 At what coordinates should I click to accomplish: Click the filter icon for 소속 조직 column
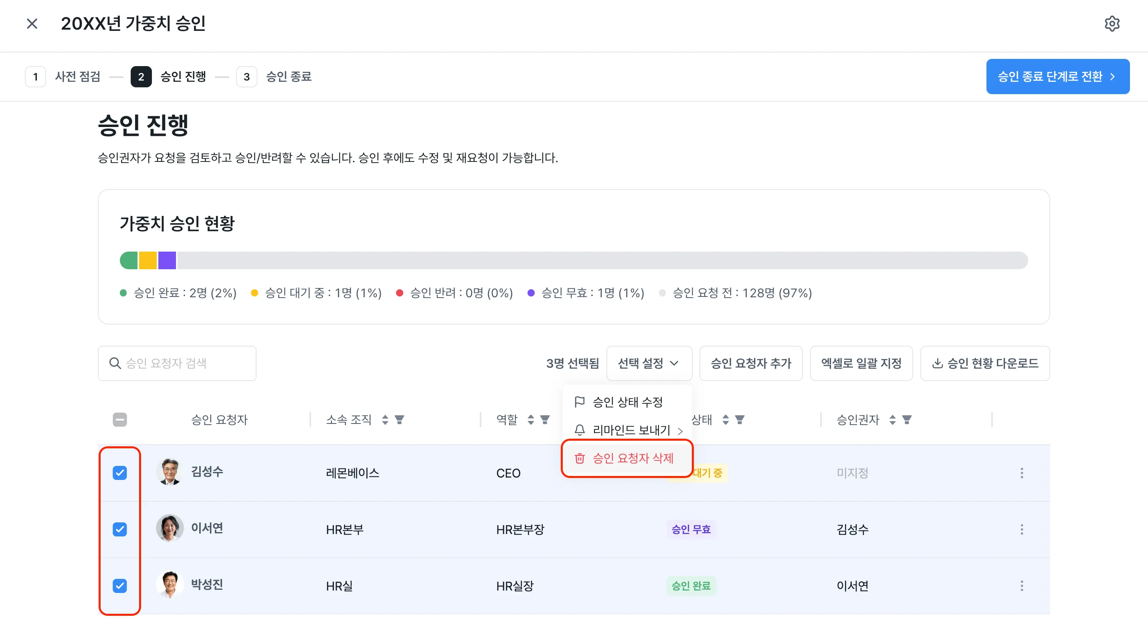pyautogui.click(x=399, y=419)
